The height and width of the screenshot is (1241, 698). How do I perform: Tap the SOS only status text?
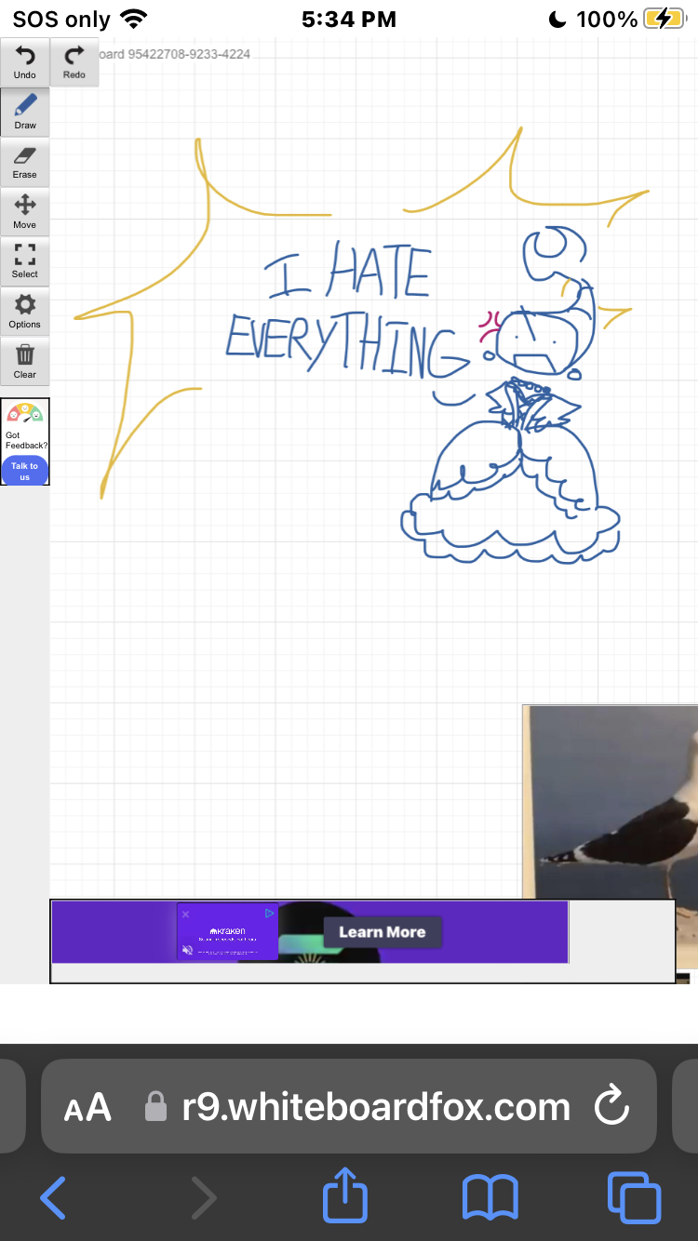61,19
